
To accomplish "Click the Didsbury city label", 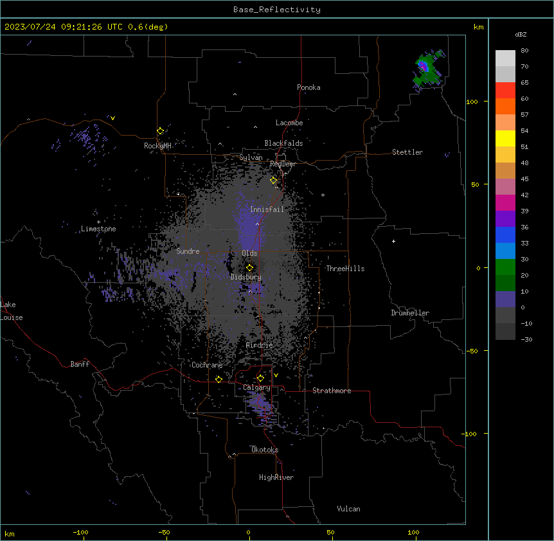I will pos(246,277).
